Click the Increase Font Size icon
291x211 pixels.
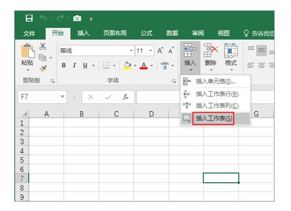click(160, 50)
